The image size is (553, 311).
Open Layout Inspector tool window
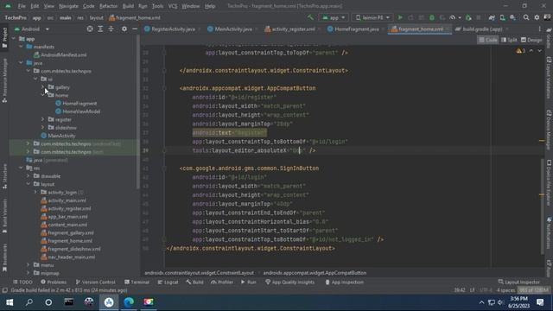pyautogui.click(x=518, y=282)
